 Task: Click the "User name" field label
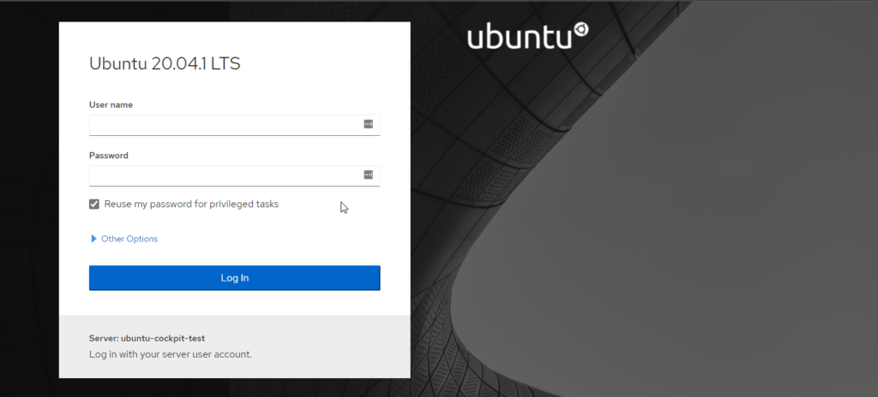[111, 104]
